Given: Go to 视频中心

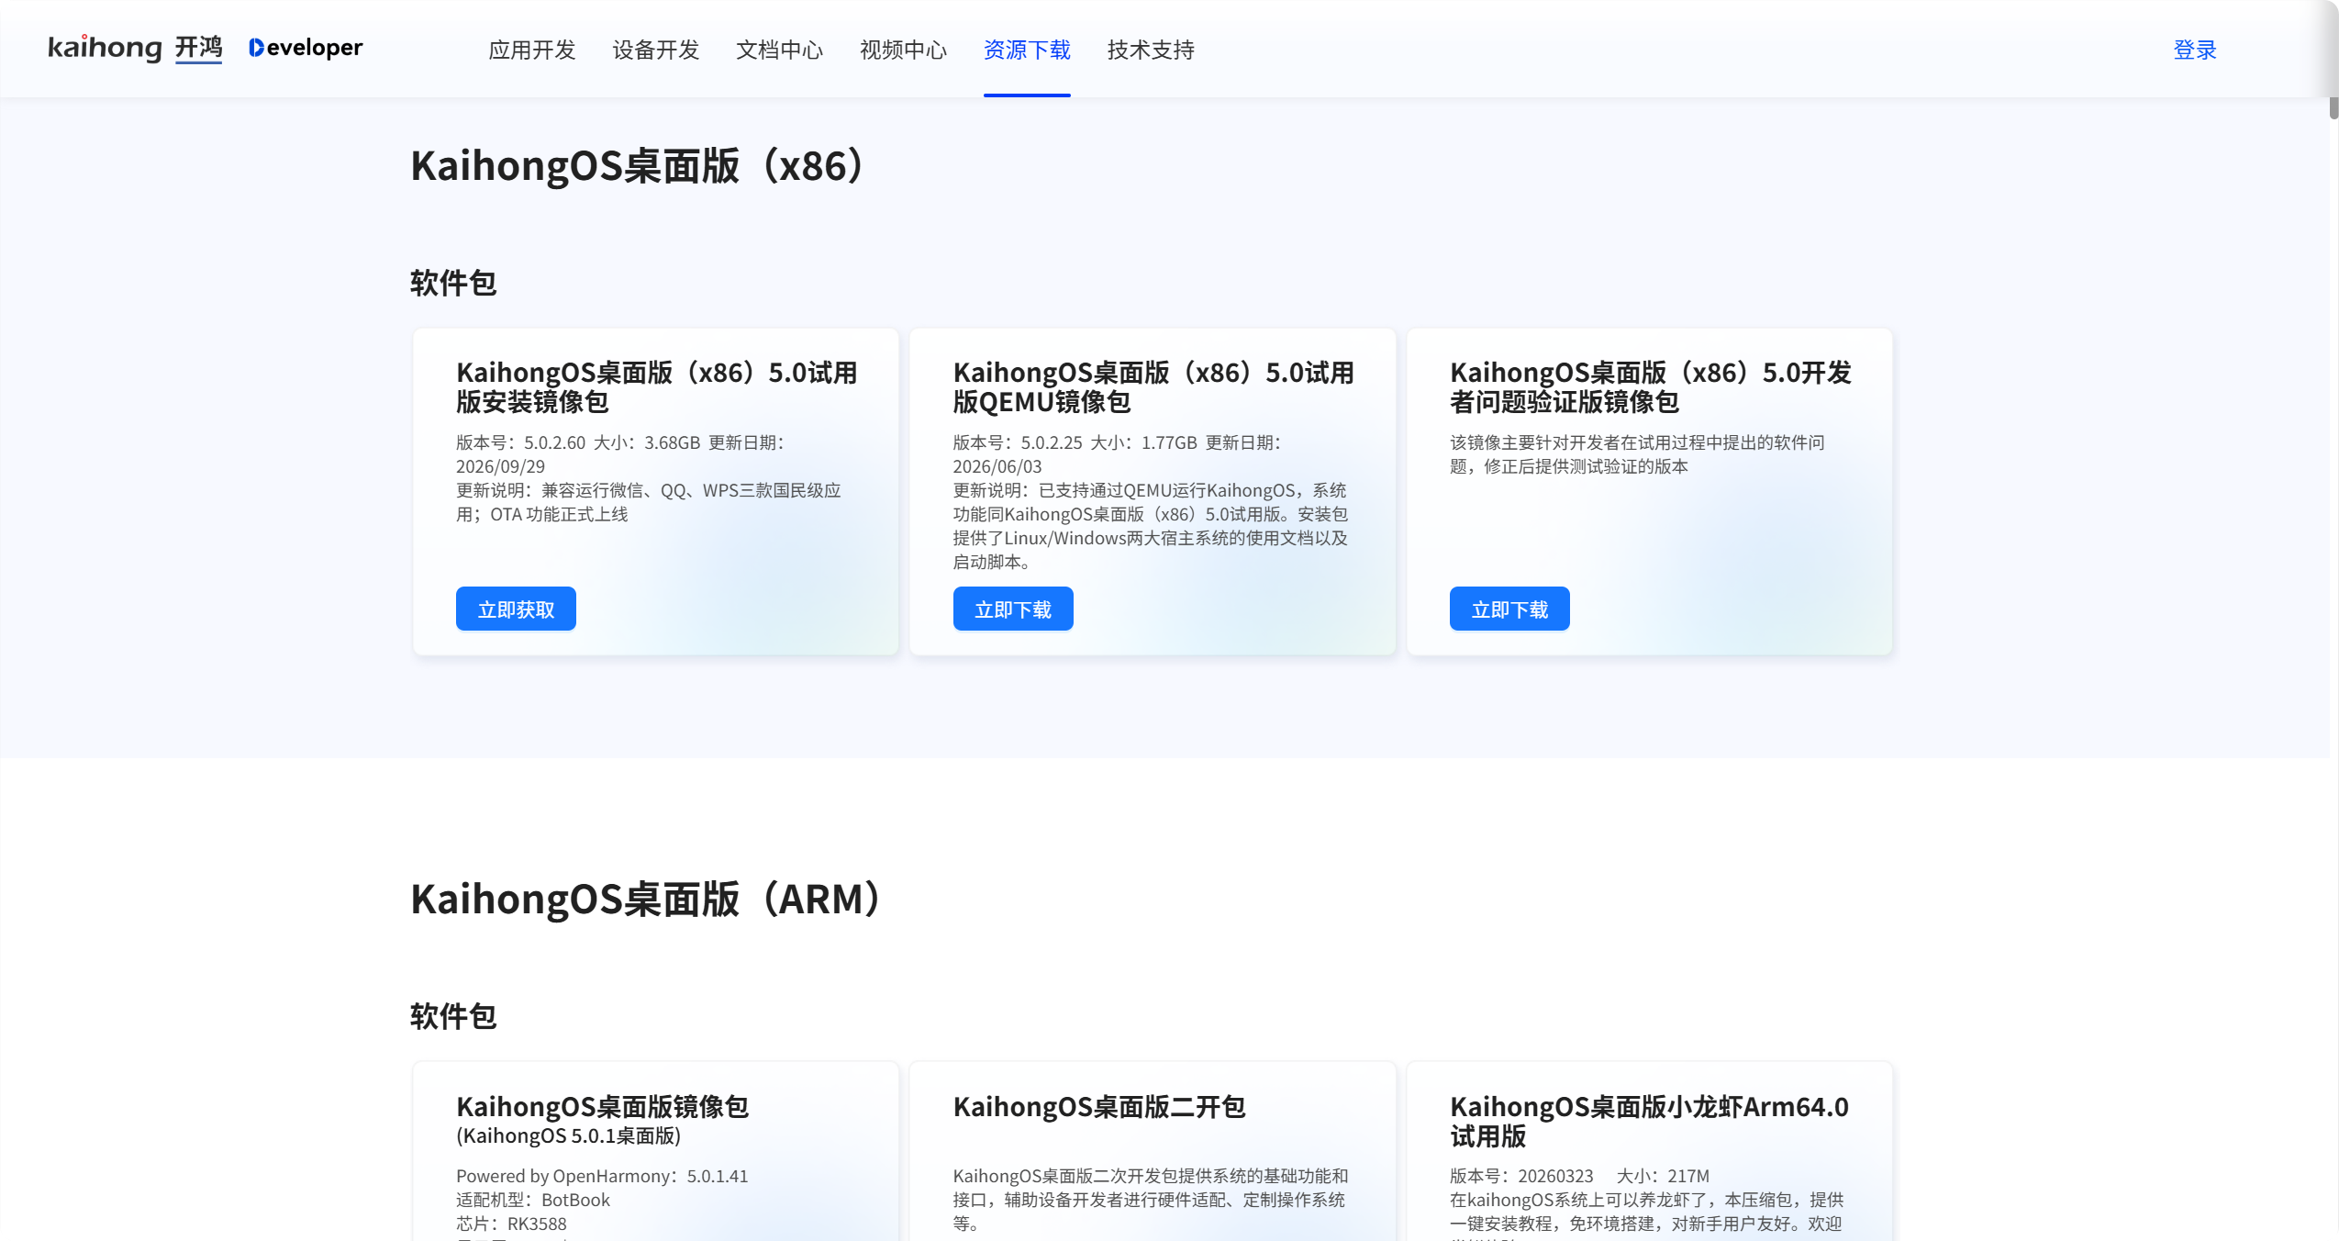Looking at the screenshot, I should point(903,50).
